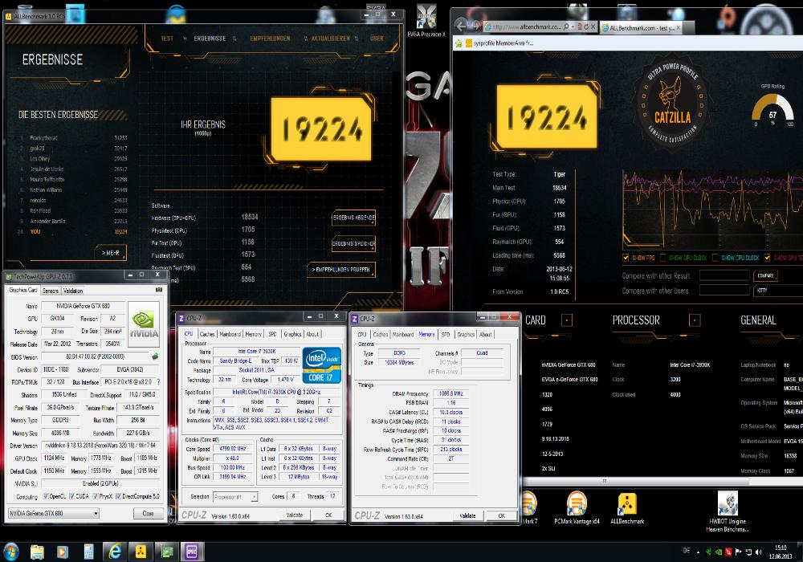This screenshot has height=562, width=803.
Task: Click Validate in the left CPU-Z window
Action: point(295,515)
